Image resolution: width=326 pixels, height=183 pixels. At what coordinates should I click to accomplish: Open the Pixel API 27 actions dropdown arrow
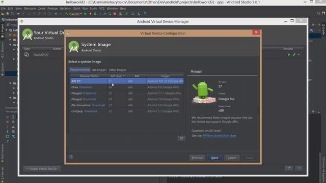(x=299, y=54)
